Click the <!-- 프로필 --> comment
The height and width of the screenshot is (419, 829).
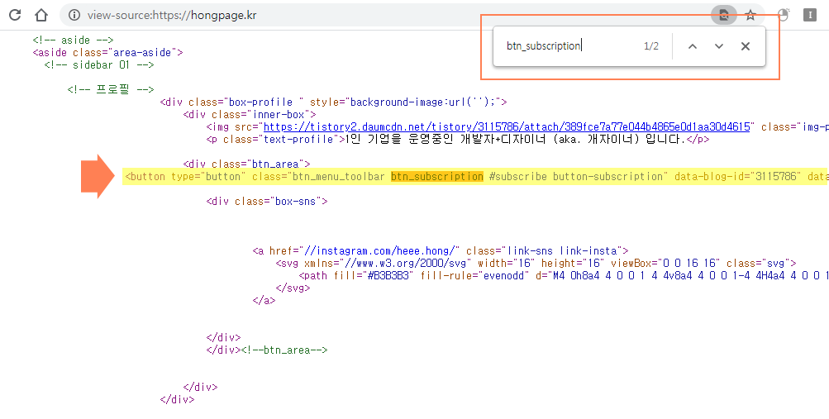(x=111, y=89)
